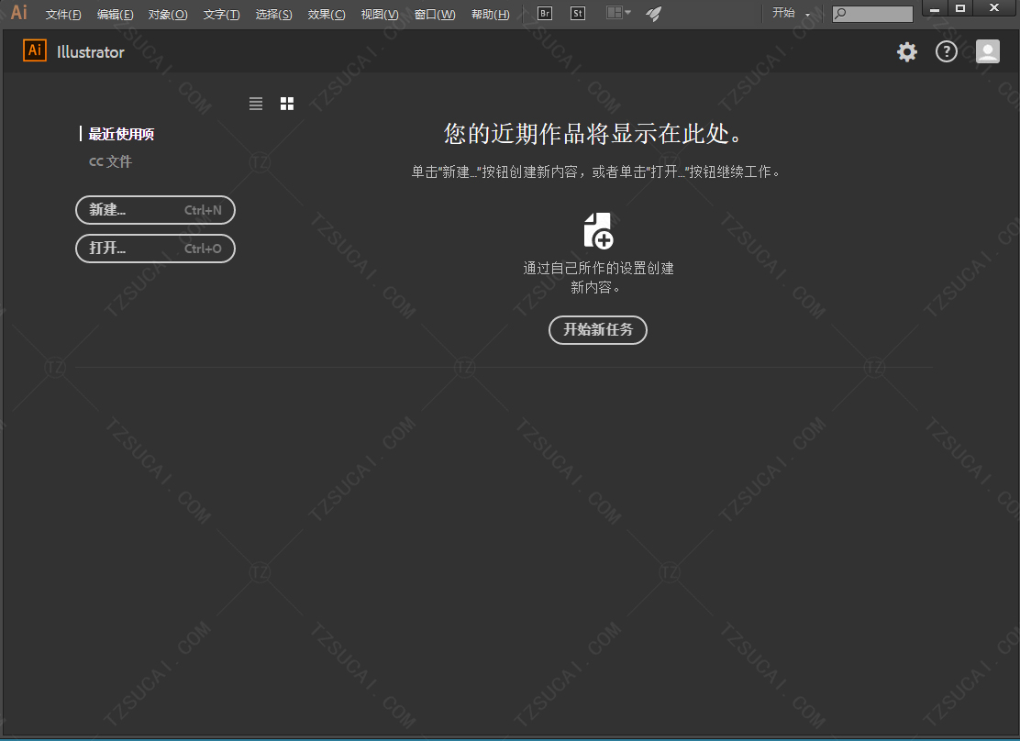Switch to list view of recent files

[256, 104]
